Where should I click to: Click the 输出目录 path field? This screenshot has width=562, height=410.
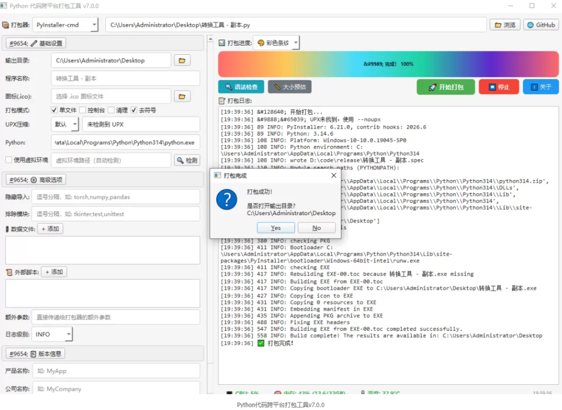point(111,60)
